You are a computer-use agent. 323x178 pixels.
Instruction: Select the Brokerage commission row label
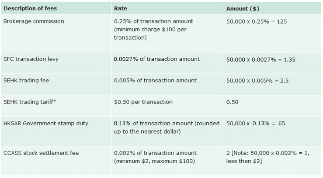click(x=33, y=21)
